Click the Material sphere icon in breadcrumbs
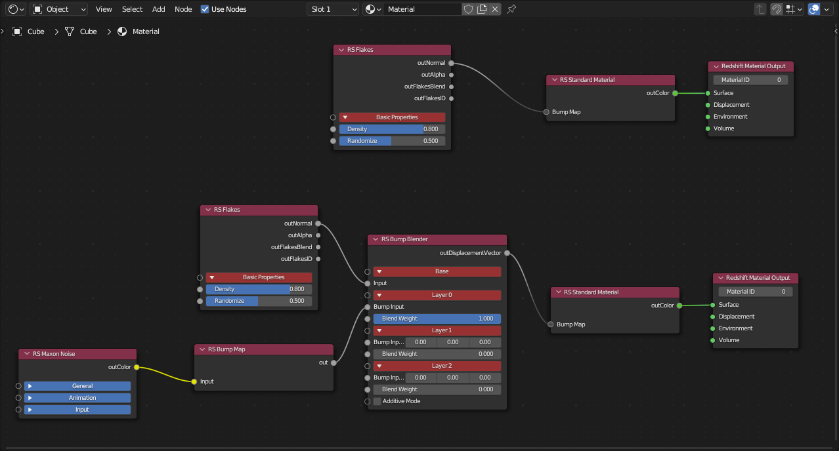The image size is (839, 451). click(x=122, y=31)
